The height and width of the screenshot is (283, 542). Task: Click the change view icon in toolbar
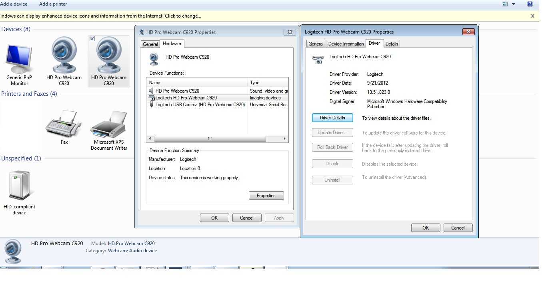pos(505,4)
